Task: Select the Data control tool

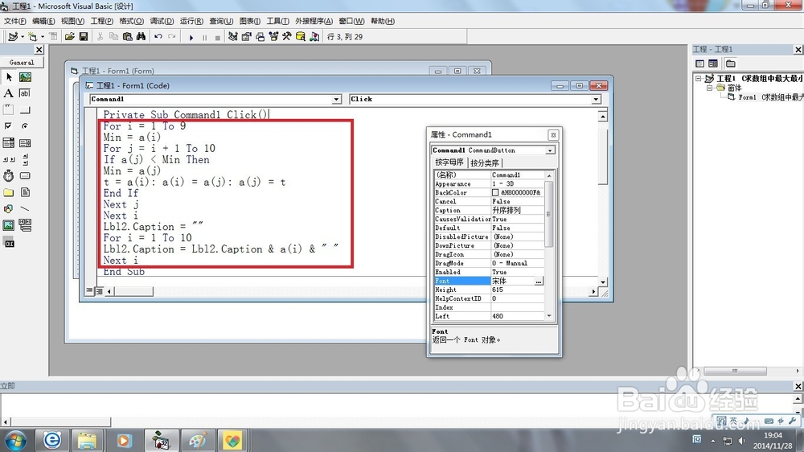Action: (x=25, y=225)
